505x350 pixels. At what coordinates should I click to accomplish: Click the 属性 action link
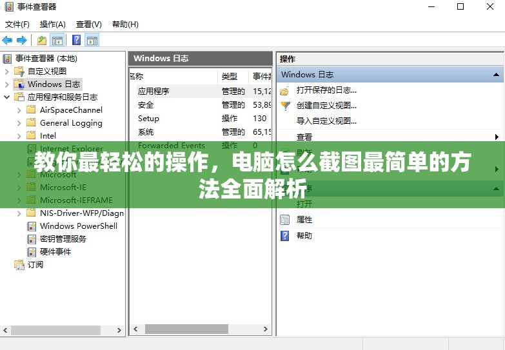click(x=304, y=220)
